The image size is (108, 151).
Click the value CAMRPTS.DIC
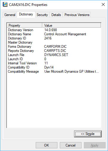[x=55, y=51]
